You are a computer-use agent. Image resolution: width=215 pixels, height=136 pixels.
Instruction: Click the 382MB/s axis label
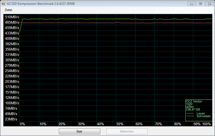(12, 44)
